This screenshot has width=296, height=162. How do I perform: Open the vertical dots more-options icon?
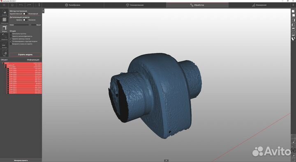[39, 5]
